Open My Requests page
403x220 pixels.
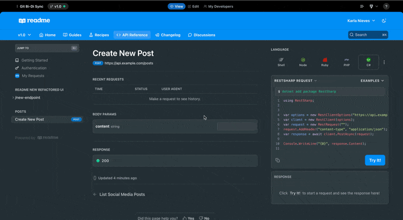[x=33, y=76]
